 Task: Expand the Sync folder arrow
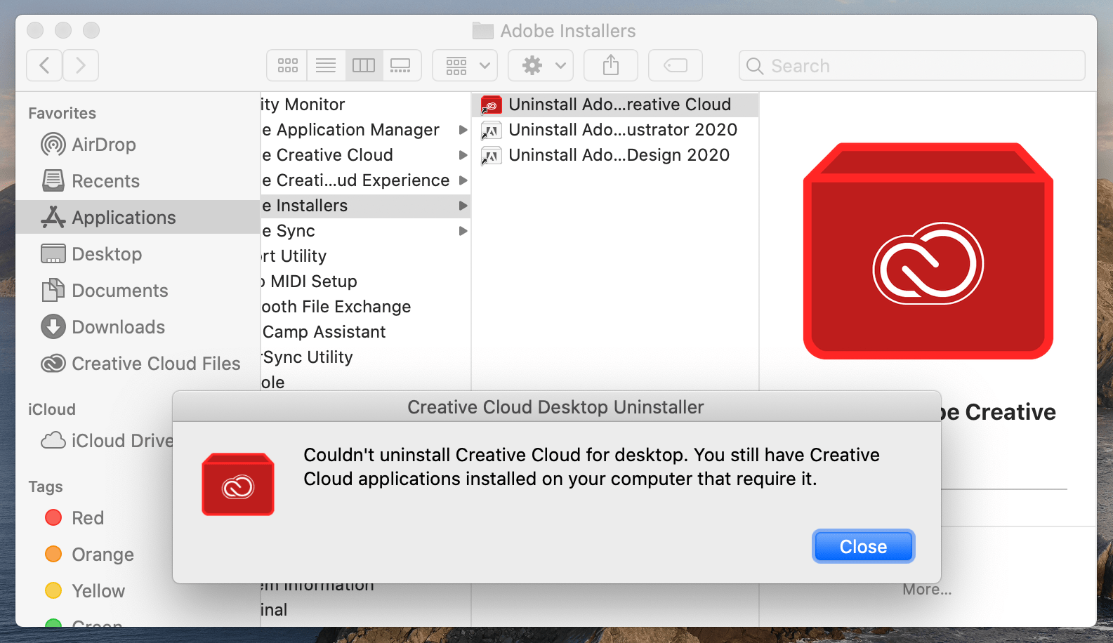coord(463,231)
